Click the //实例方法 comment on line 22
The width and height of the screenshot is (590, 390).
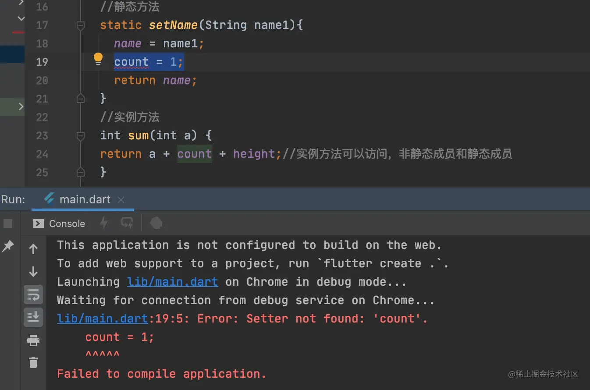[x=130, y=117]
